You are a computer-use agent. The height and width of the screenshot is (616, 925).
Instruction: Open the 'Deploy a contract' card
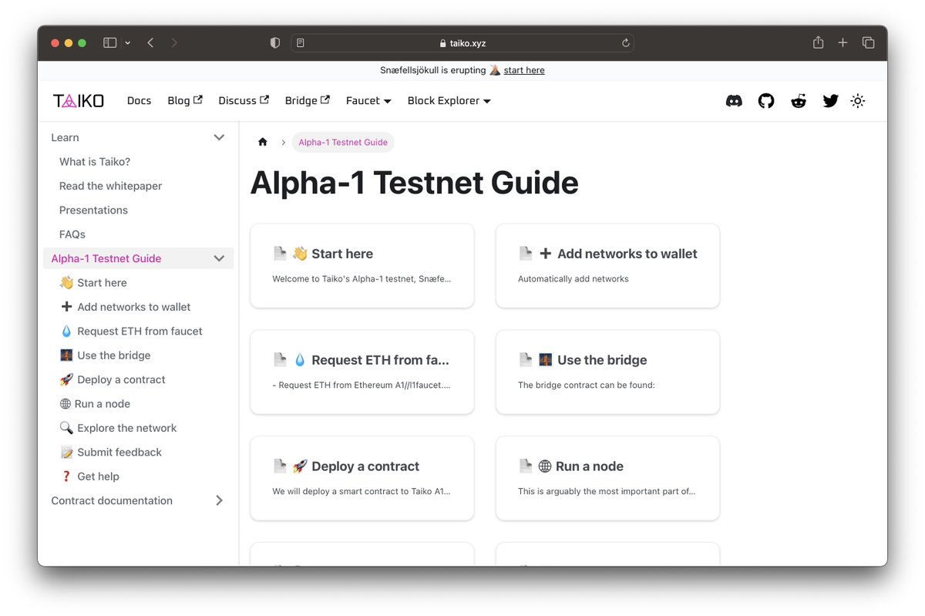click(362, 479)
